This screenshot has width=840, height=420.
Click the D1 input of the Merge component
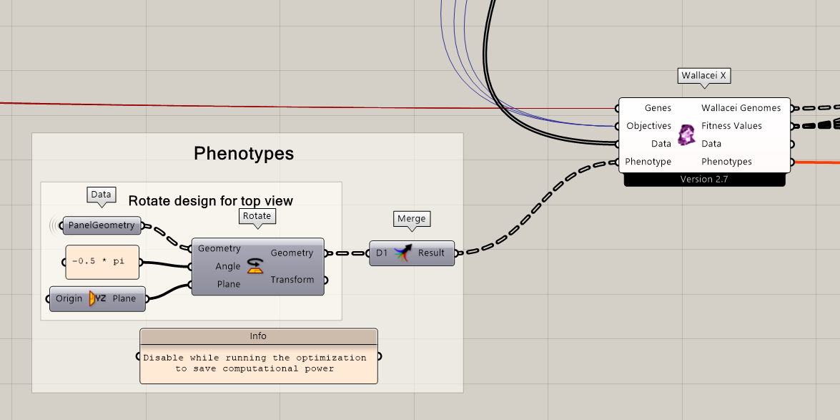click(379, 253)
